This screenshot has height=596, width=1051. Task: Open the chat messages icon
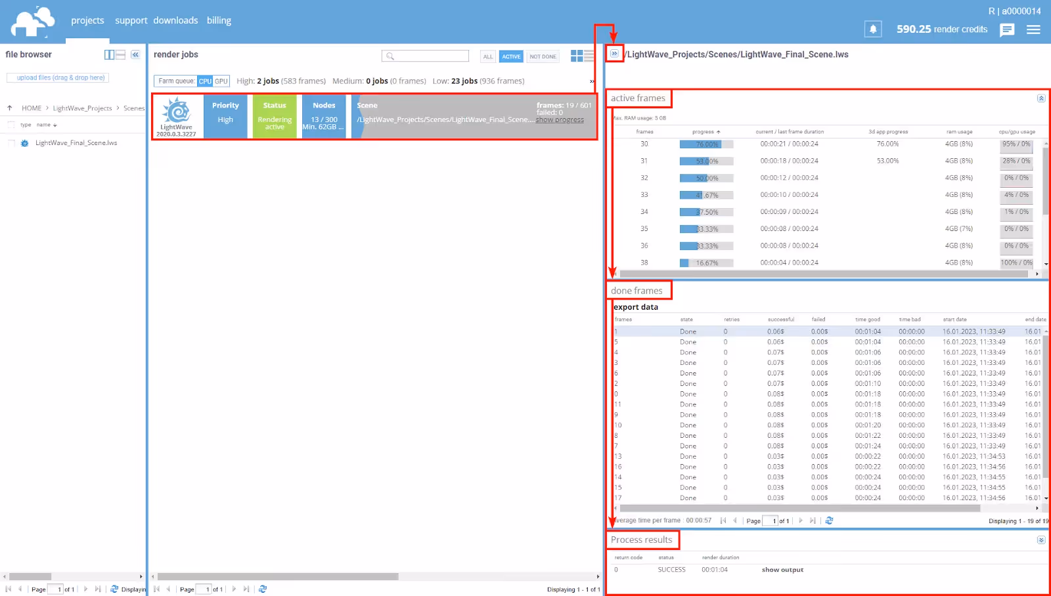tap(1007, 30)
